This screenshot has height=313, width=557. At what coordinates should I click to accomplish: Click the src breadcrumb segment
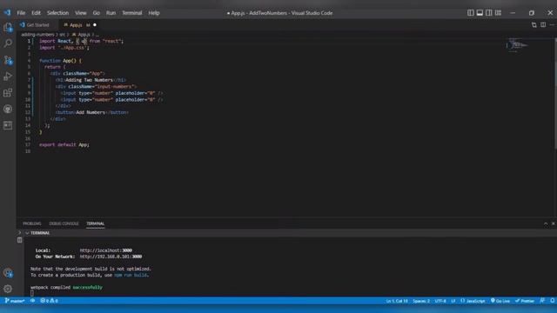(62, 35)
